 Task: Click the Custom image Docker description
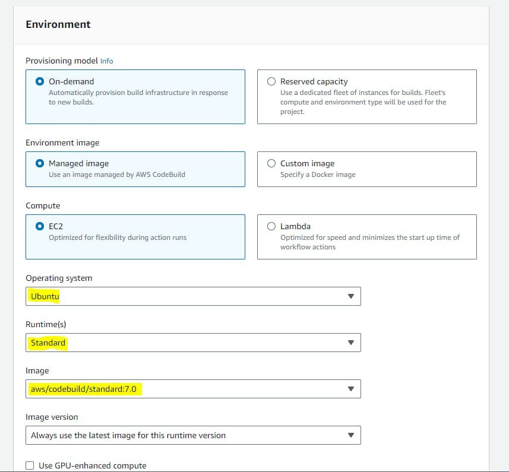click(x=318, y=175)
